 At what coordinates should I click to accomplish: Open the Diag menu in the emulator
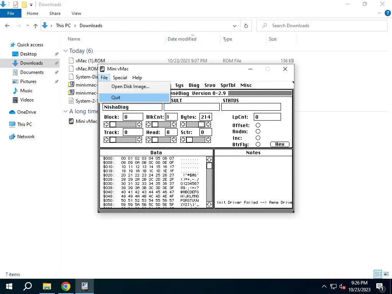tap(194, 85)
